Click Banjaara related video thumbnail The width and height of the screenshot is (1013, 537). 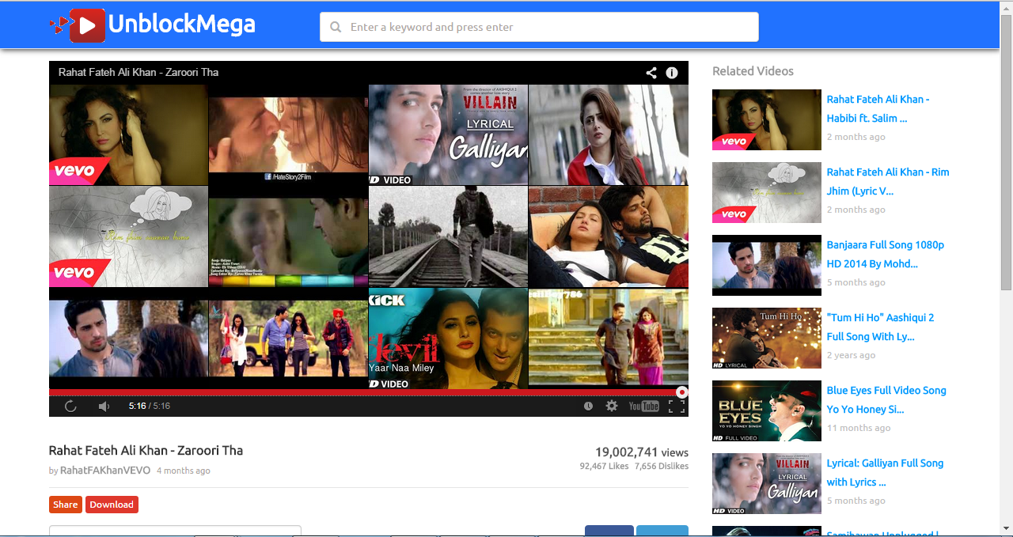pos(767,265)
